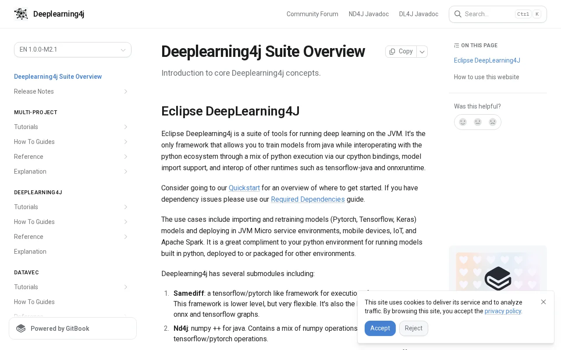This screenshot has width=561, height=350.
Task: Open Datavec How To Guides
Action: coord(34,302)
